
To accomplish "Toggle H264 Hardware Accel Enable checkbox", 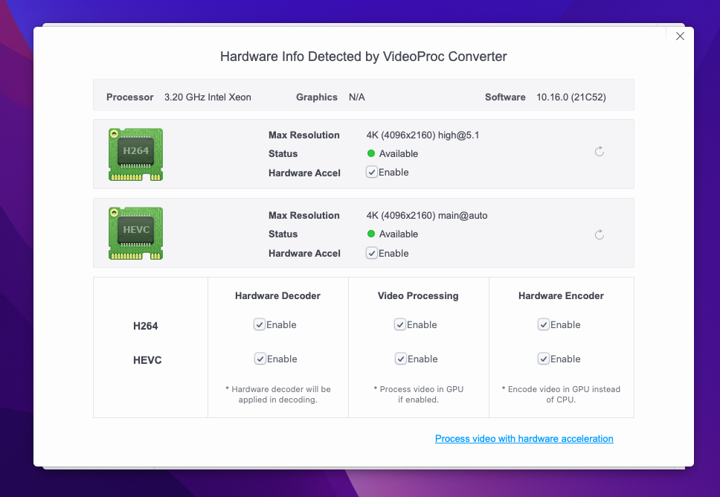I will pos(371,173).
